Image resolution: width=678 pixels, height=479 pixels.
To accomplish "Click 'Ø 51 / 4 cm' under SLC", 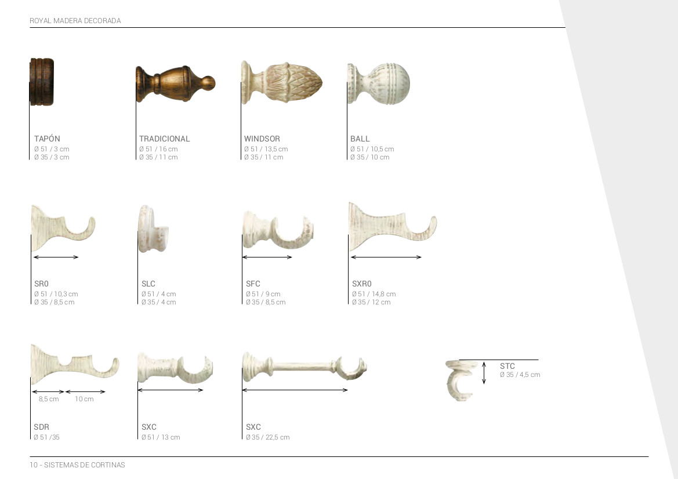I will click(x=159, y=294).
